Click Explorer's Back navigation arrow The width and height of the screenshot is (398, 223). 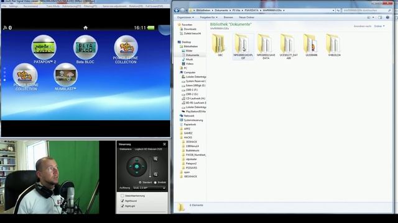click(x=177, y=11)
